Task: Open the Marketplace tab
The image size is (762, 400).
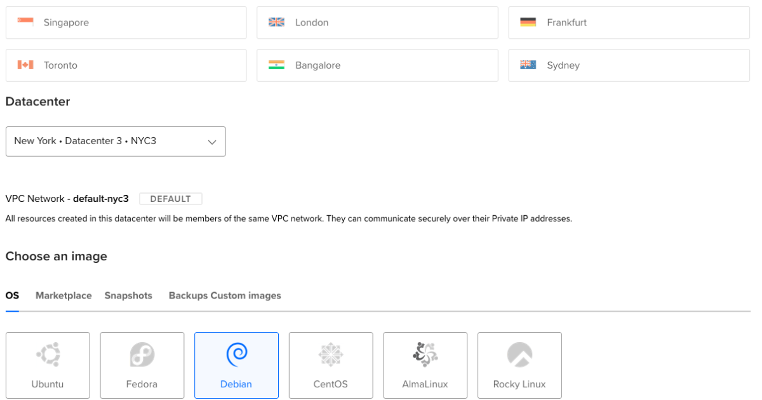Action: pyautogui.click(x=63, y=296)
